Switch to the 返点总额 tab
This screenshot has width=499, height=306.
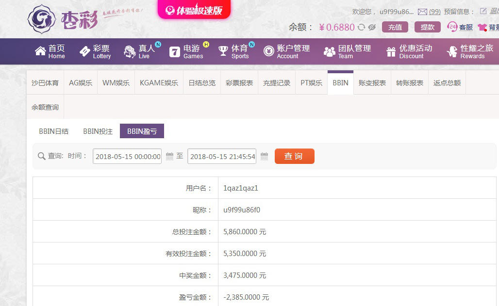447,83
